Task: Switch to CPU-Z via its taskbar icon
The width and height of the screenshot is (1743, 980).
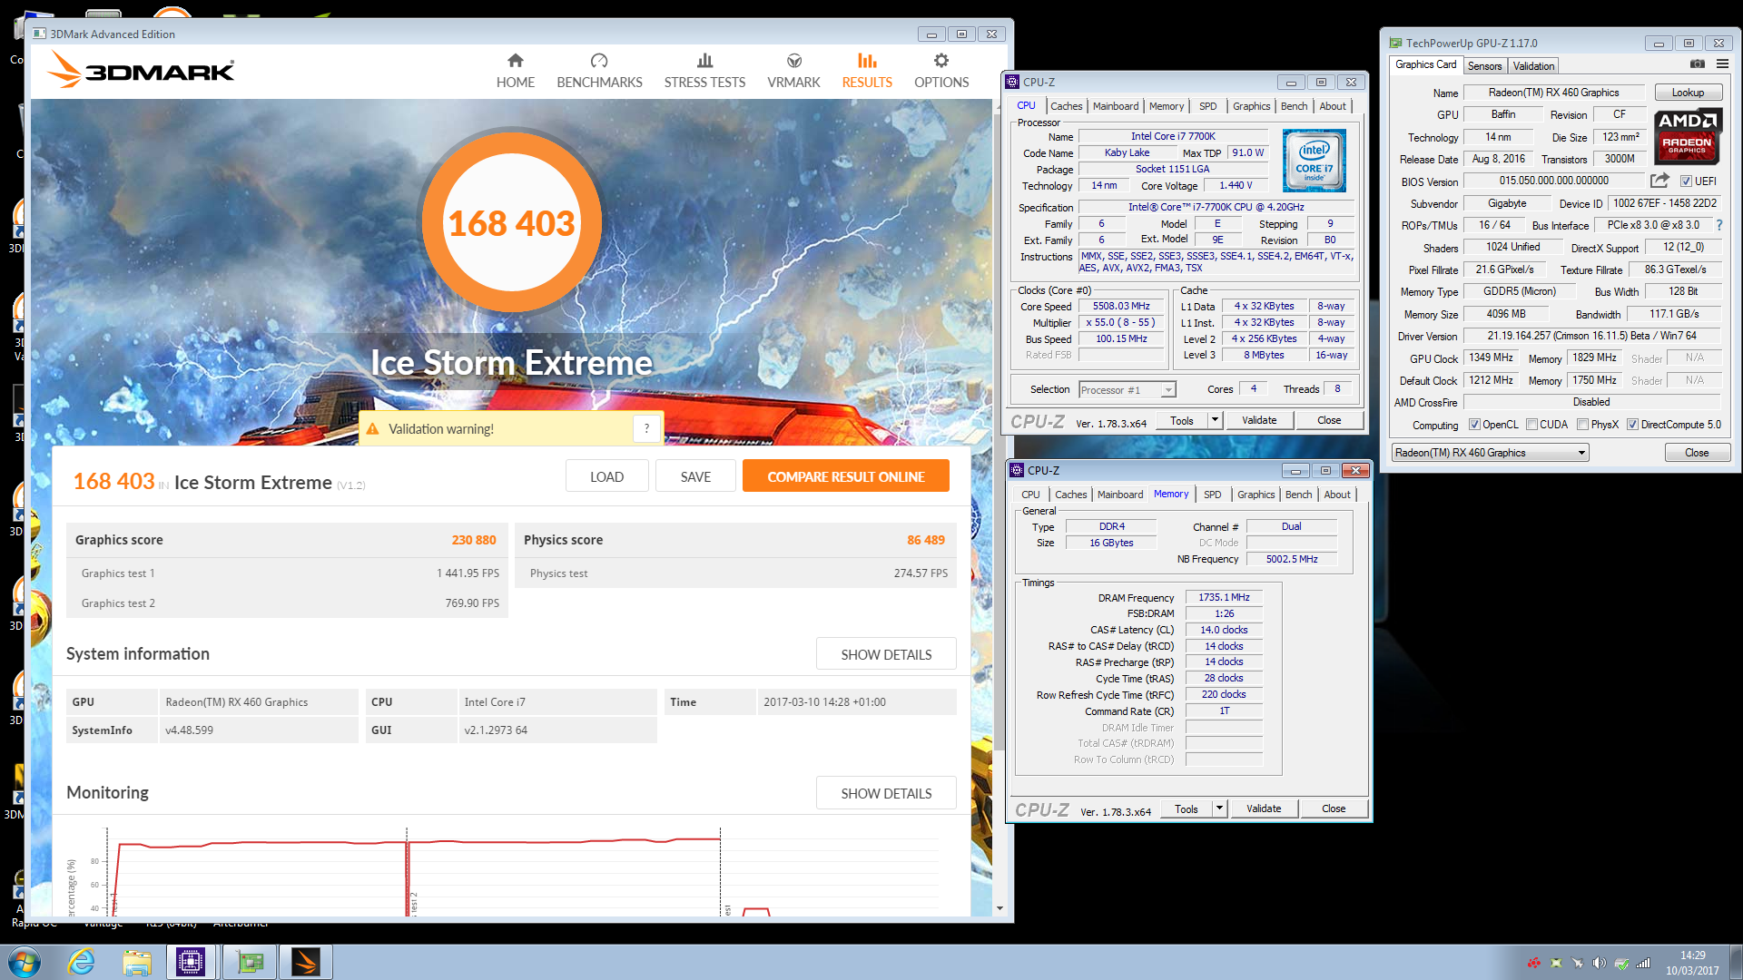Action: 191,962
